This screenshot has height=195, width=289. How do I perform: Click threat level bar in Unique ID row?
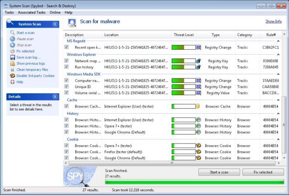[184, 86]
